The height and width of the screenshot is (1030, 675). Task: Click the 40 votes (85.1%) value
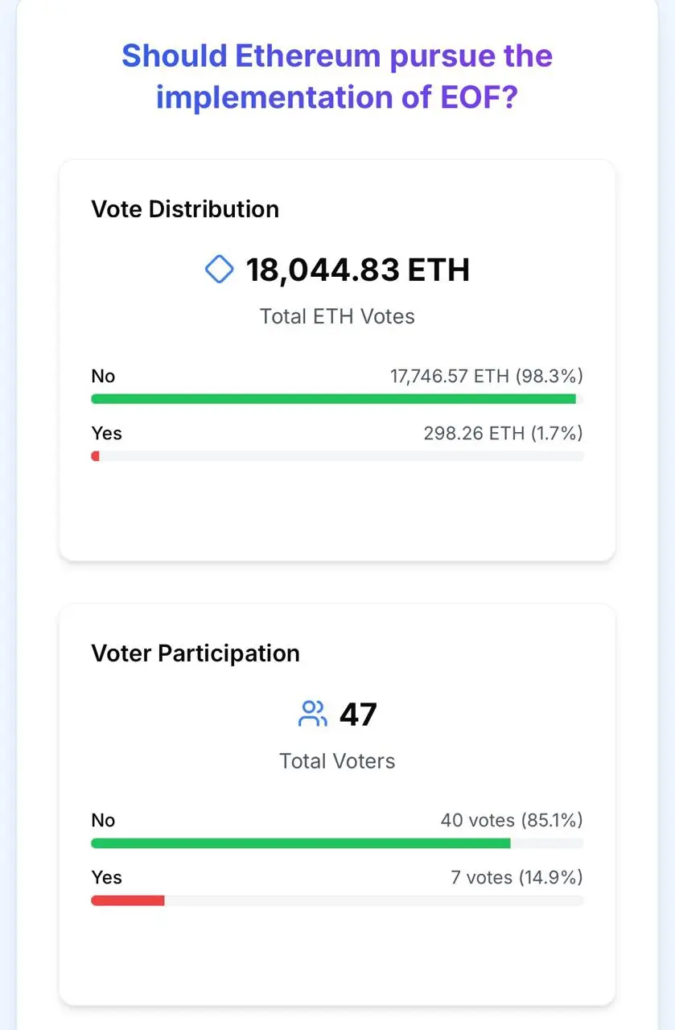[x=512, y=820]
